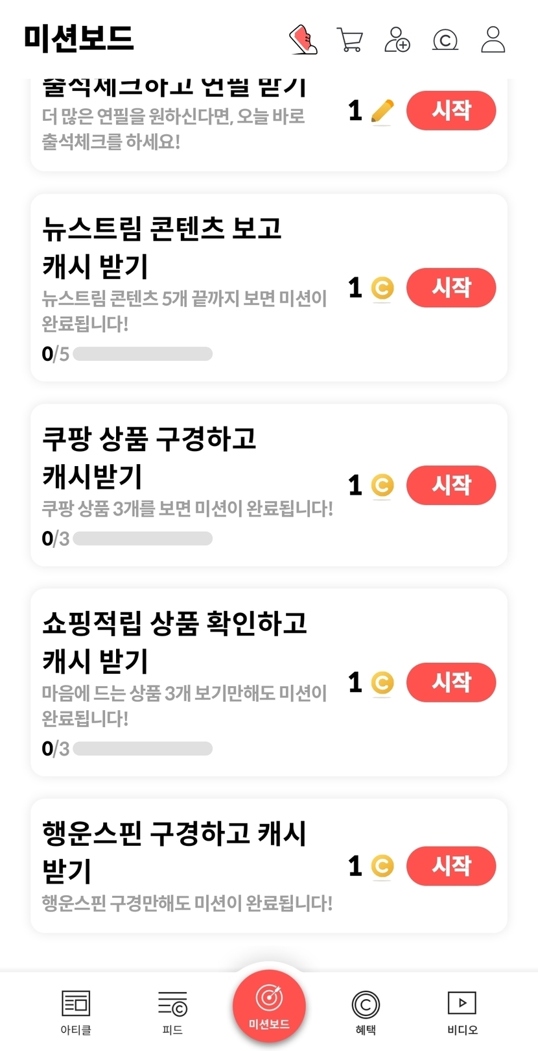Click the 뉴스트림 0/5 progress bar
This screenshot has width=538, height=1051.
[143, 354]
